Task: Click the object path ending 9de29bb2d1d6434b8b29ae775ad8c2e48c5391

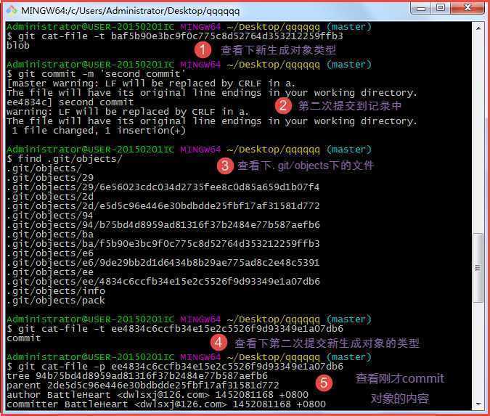Action: [x=163, y=263]
